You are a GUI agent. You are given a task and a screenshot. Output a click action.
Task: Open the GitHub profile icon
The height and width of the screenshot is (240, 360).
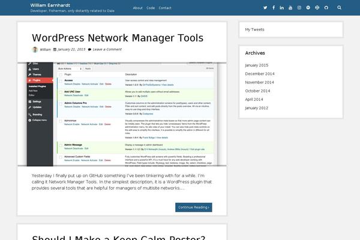tap(326, 8)
